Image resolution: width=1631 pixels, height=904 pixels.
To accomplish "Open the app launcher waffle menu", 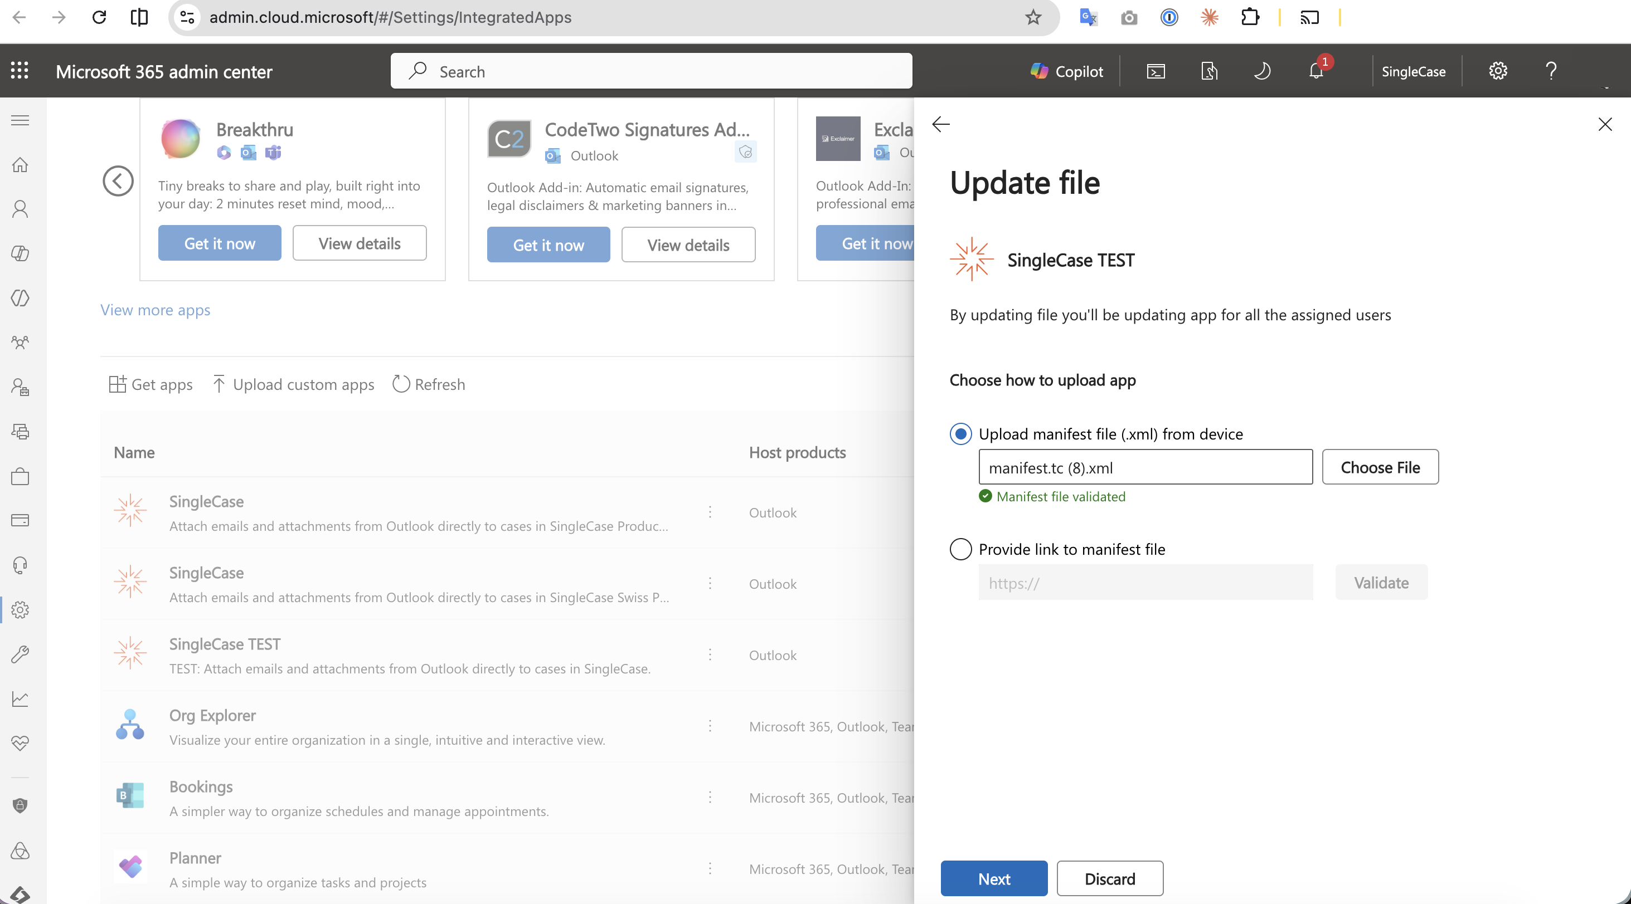I will point(20,71).
